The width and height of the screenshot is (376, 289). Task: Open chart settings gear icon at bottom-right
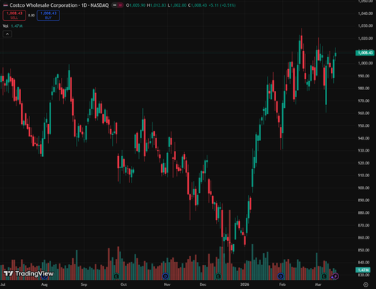pos(365,284)
